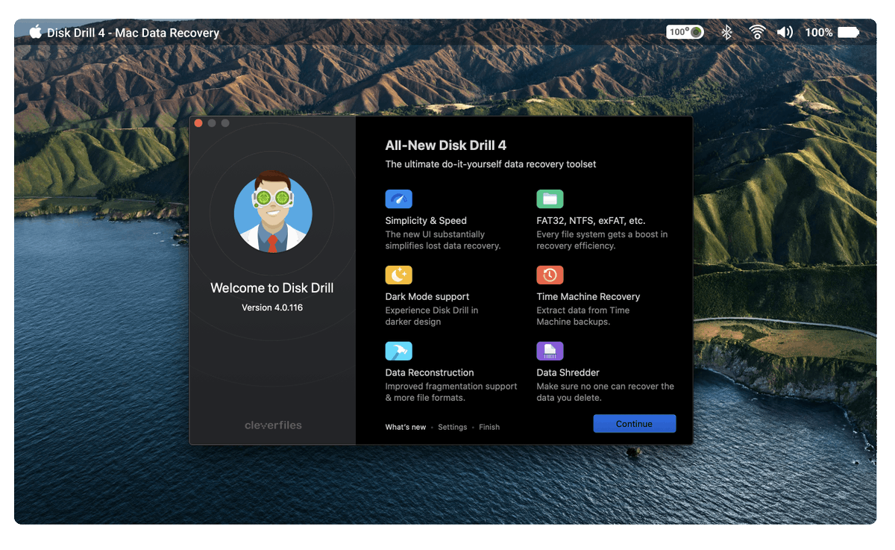The height and width of the screenshot is (550, 895).
Task: Click the Data Reconstruction hammer icon
Action: (x=398, y=351)
